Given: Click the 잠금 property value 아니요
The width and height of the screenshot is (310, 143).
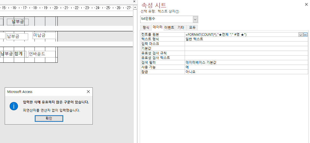Looking at the screenshot, I should (x=246, y=72).
